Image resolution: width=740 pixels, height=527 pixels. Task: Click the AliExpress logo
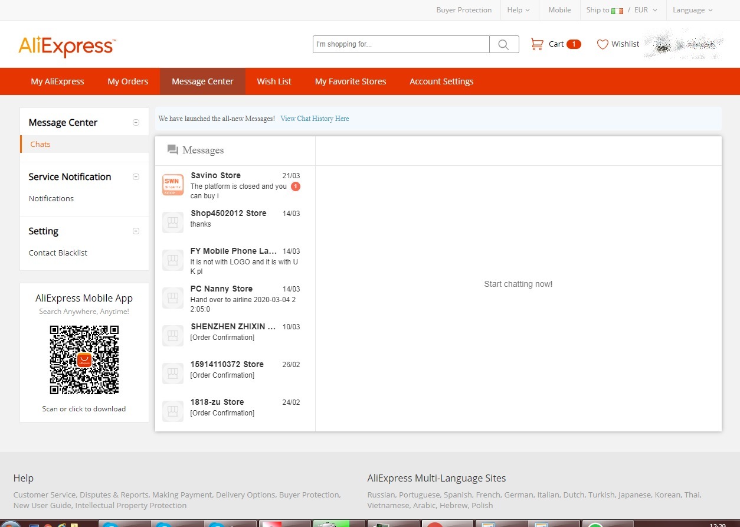pos(67,45)
